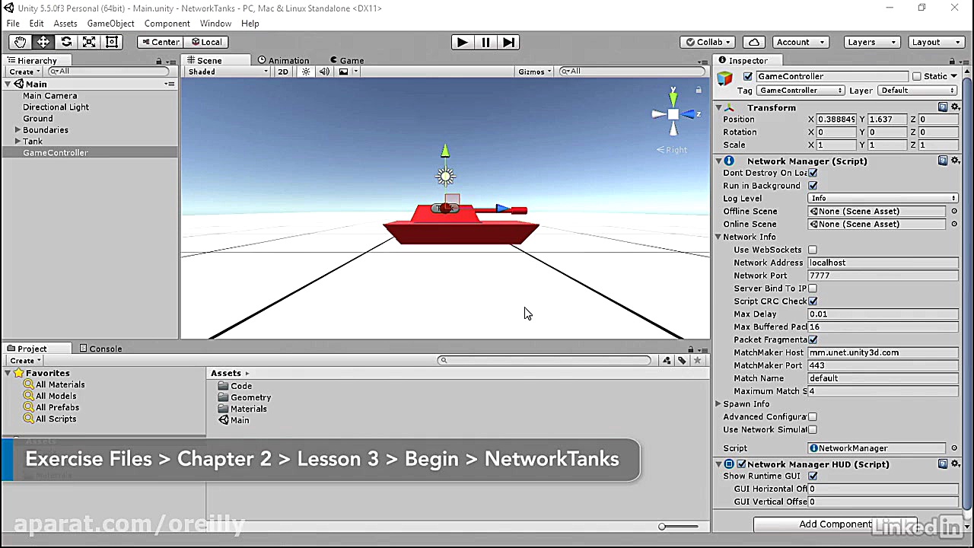Open the Layer dropdown
This screenshot has width=974, height=548.
918,91
